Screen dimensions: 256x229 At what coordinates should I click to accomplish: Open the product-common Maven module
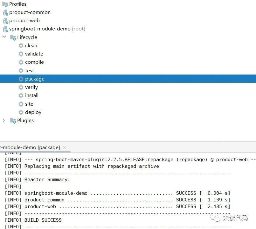pos(30,12)
